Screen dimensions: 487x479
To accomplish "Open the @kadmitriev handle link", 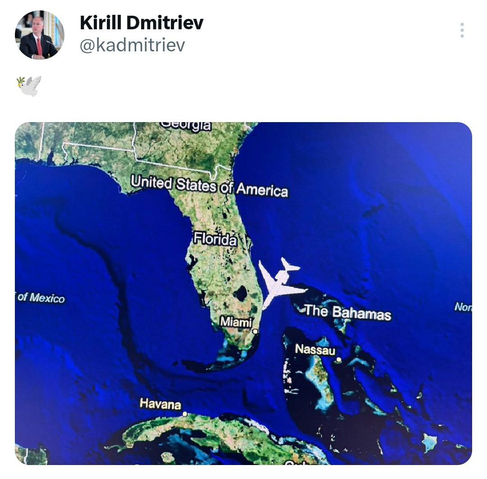I will point(132,46).
